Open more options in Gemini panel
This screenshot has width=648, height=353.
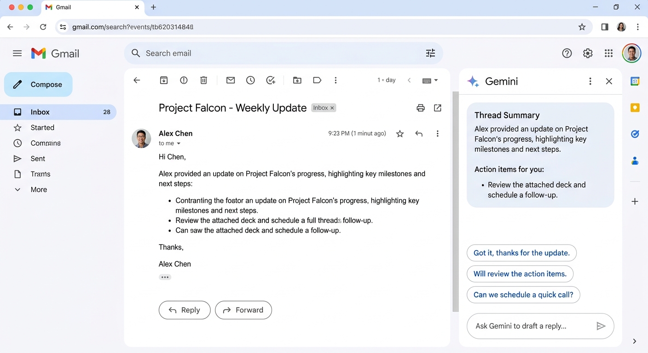point(590,81)
